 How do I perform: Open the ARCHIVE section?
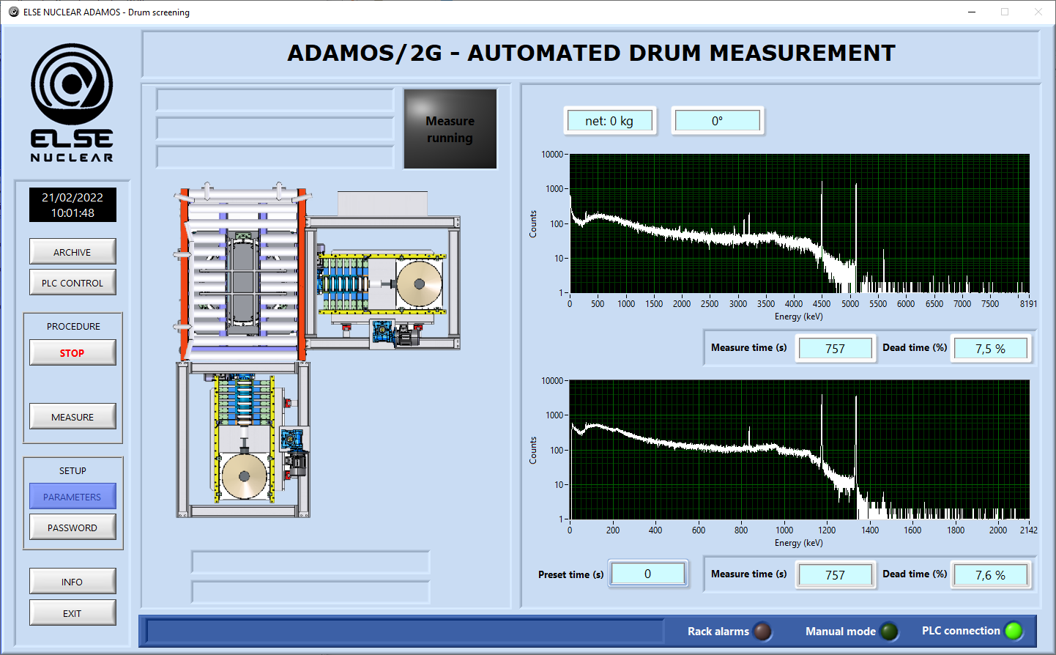[x=72, y=252]
